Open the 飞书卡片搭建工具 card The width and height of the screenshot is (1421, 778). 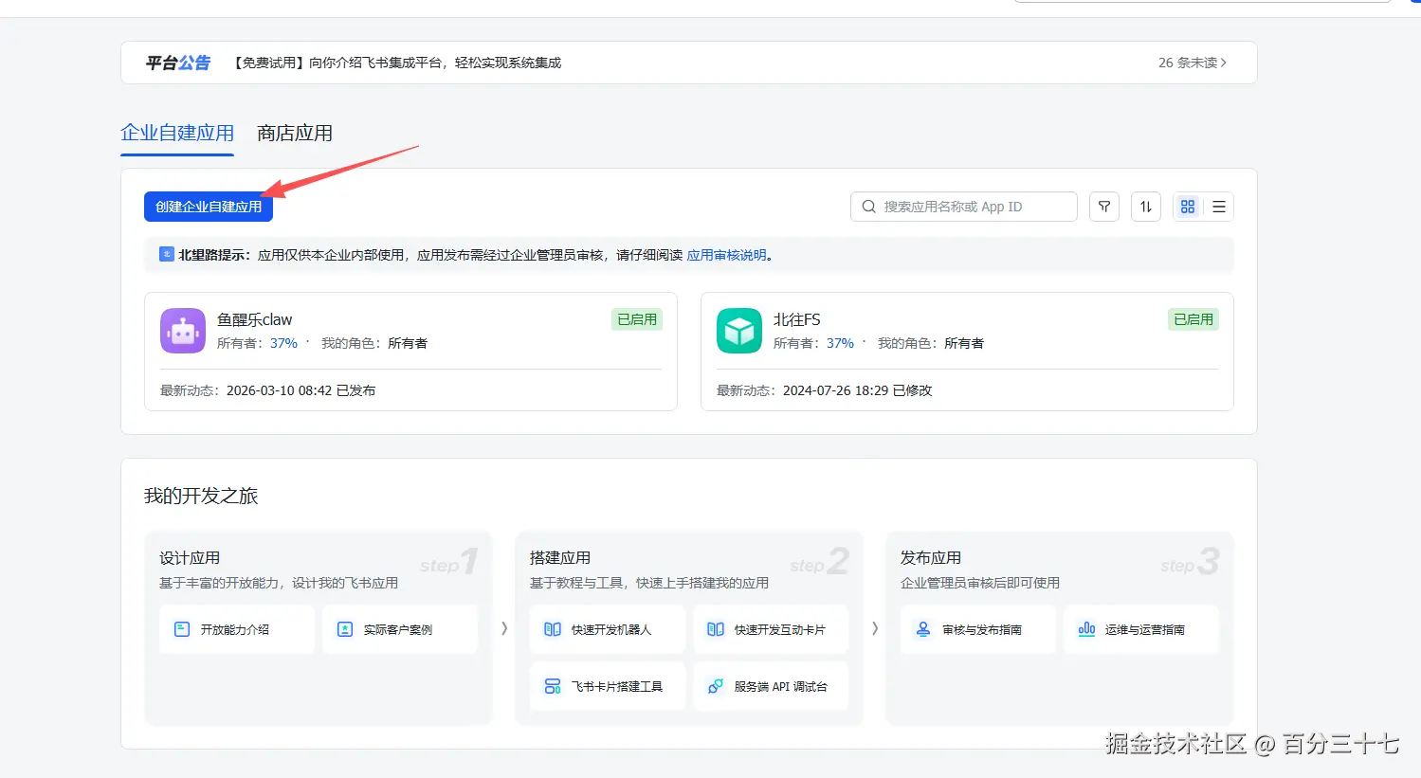(608, 686)
